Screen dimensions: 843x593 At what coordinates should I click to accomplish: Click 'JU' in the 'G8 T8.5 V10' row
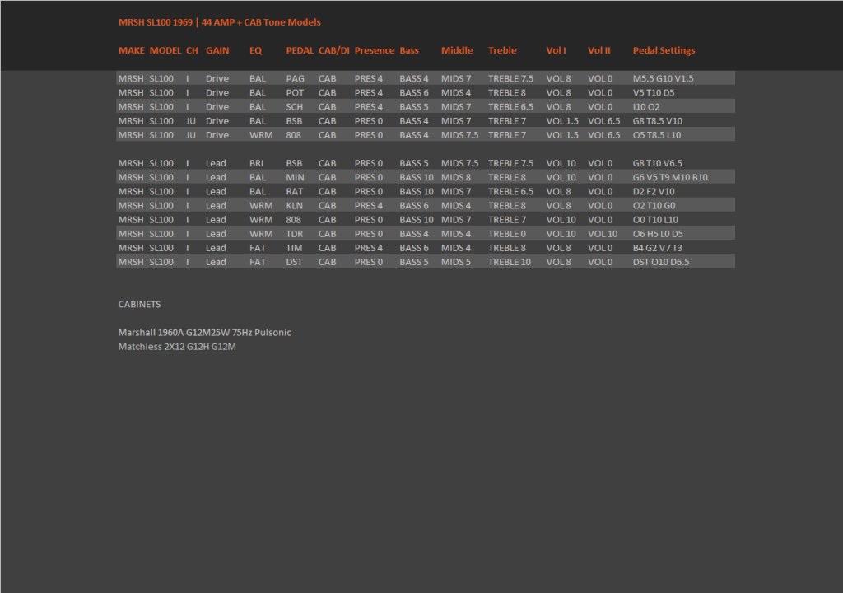click(x=190, y=121)
